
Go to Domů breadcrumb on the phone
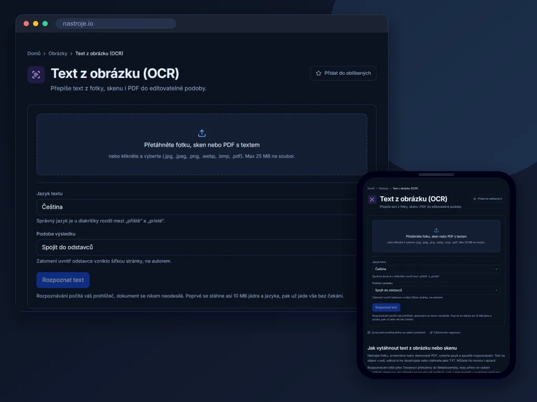371,188
